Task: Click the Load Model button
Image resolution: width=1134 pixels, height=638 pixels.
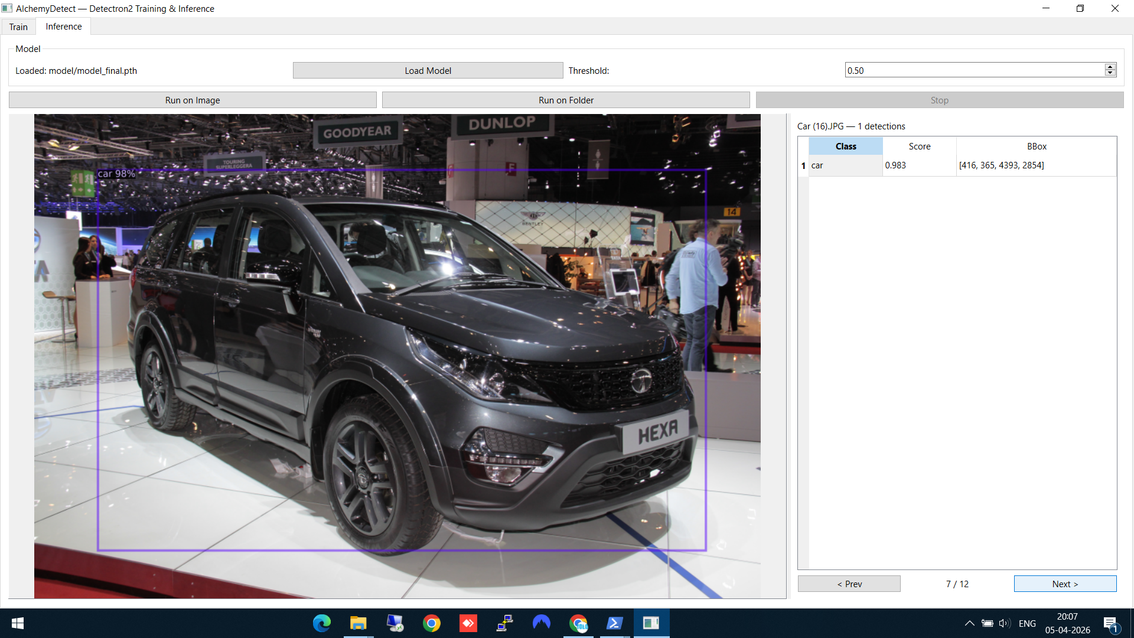Action: 427,70
